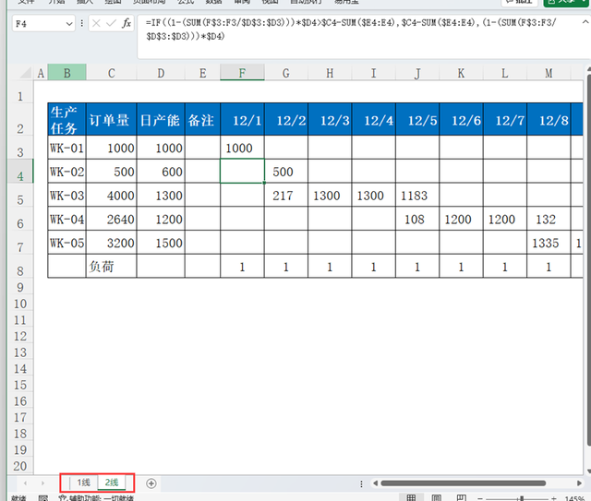Click the Select All corner triangle
The image size is (591, 501).
[x=26, y=72]
